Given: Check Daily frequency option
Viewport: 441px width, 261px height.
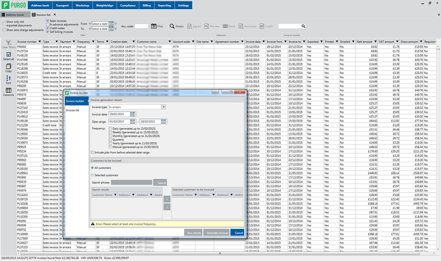Looking at the screenshot, I should (110, 128).
